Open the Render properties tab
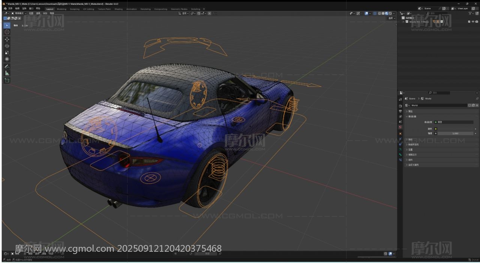The height and width of the screenshot is (263, 480). point(400,106)
